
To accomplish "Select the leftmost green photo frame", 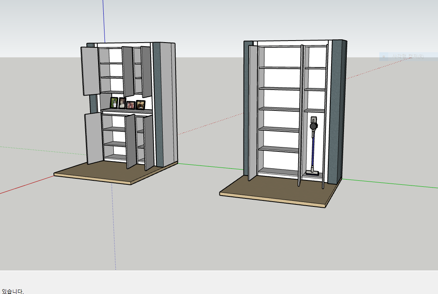I will (x=114, y=102).
